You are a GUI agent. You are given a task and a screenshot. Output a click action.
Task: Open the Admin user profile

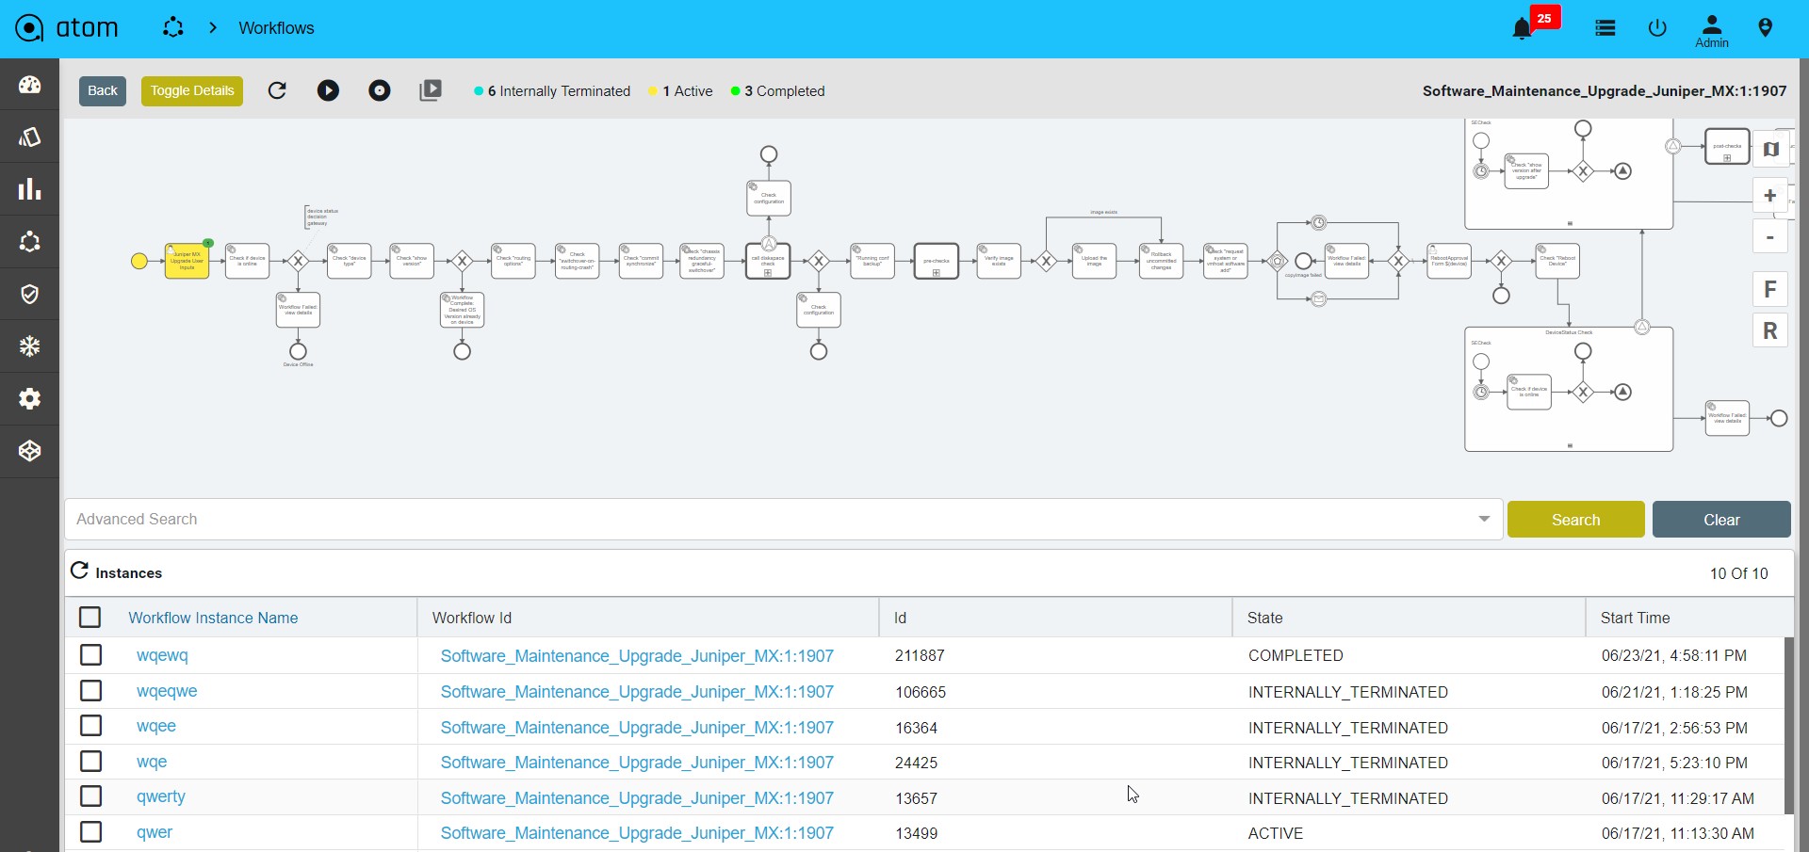(1712, 31)
